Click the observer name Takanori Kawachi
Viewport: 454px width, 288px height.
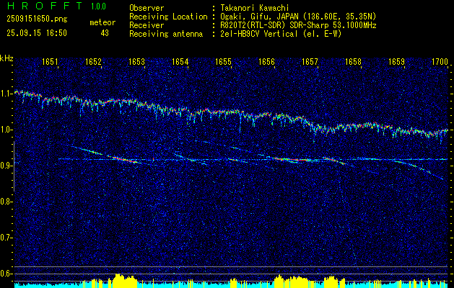255,8
